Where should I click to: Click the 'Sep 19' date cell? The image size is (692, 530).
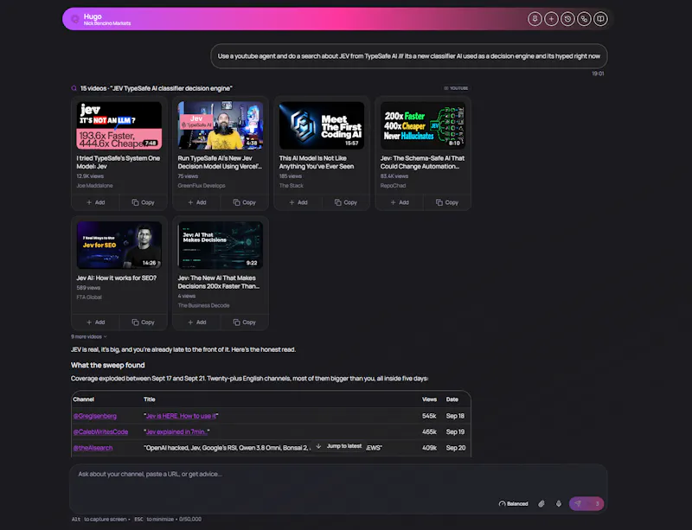click(x=455, y=431)
